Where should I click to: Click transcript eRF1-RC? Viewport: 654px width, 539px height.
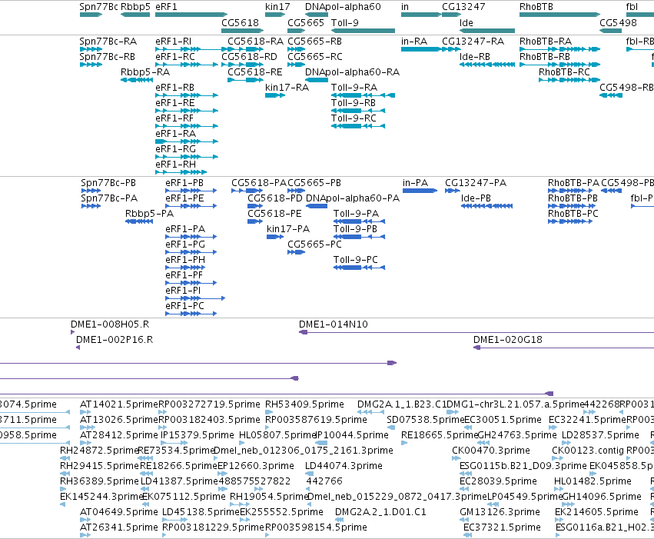click(x=174, y=56)
